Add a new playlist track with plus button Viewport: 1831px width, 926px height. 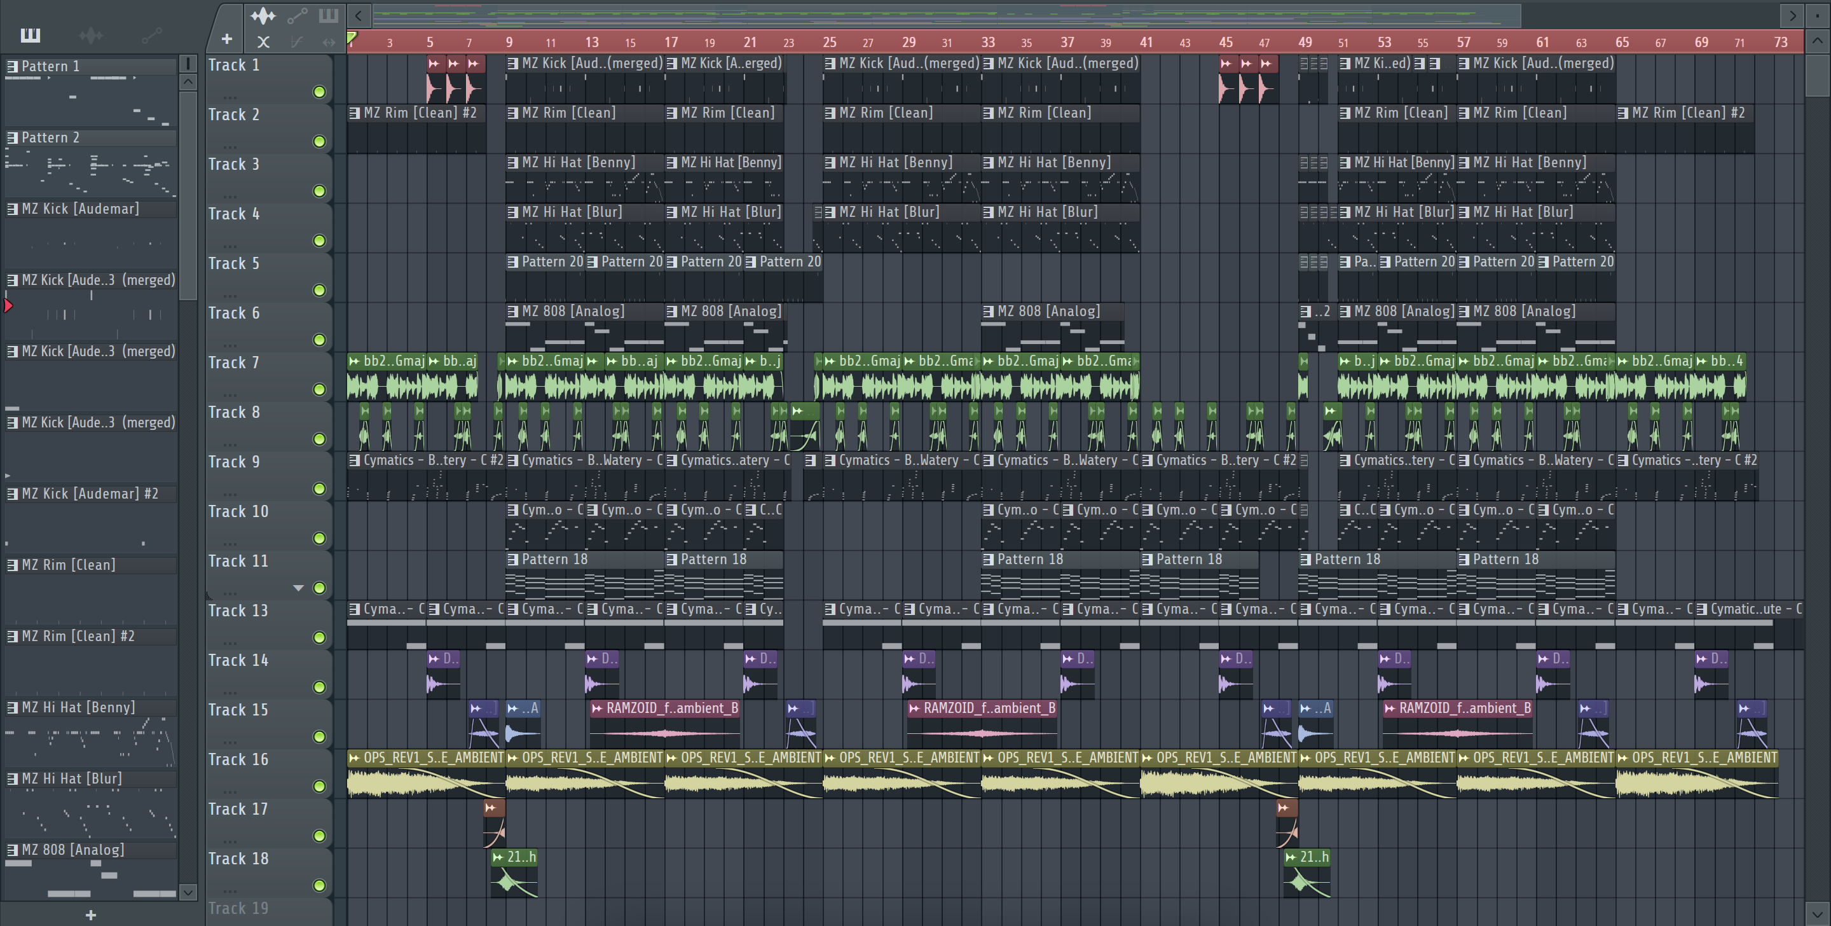227,40
